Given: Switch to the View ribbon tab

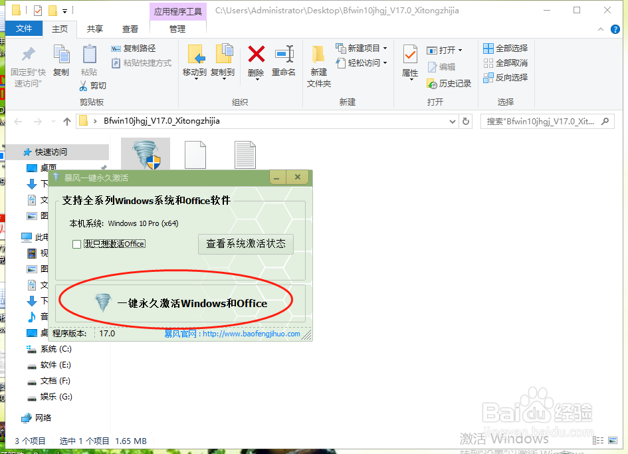Looking at the screenshot, I should click(130, 29).
